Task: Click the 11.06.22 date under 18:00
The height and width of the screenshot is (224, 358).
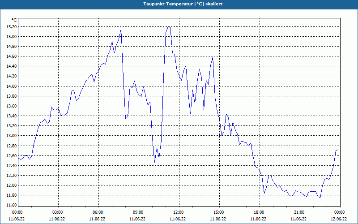Action: tap(258, 219)
